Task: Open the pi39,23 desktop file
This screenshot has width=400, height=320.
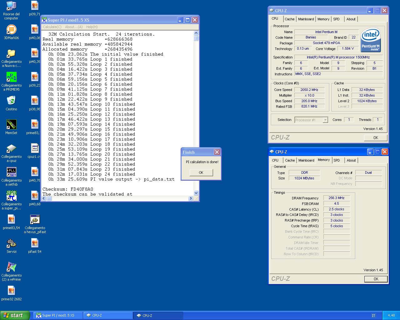Action: point(35,80)
